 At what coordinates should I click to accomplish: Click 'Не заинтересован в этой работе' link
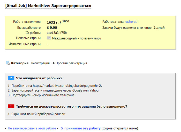click(32, 128)
